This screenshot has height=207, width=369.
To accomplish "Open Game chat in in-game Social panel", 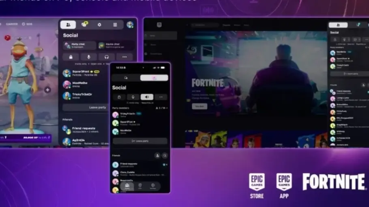I will tap(116, 45).
